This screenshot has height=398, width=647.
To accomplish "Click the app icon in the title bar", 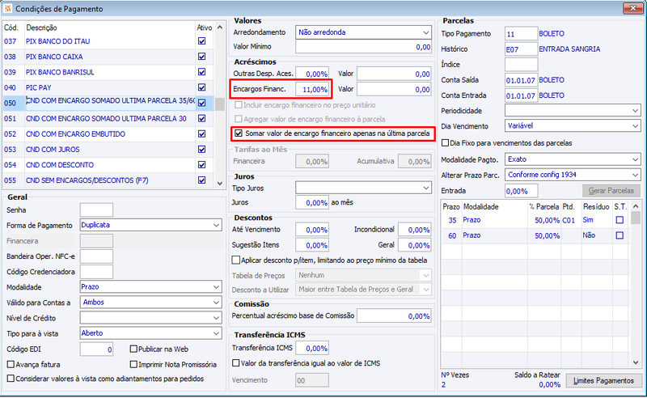I will (x=7, y=8).
